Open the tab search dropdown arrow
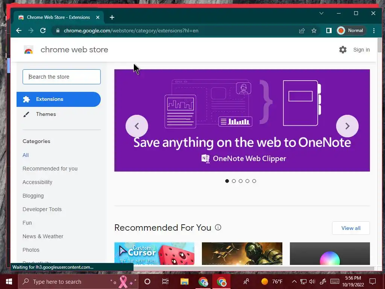Screen dimensions: 385x289 point(321,13)
